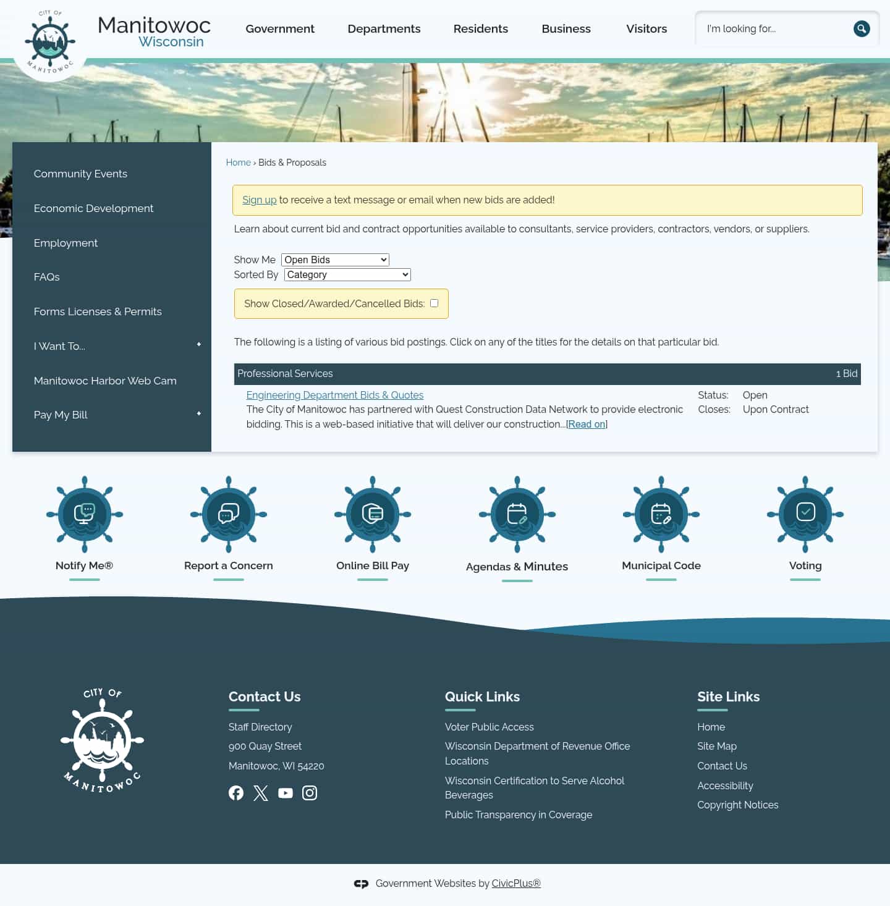Open the Sorted By dropdown
This screenshot has height=906, width=890.
point(347,274)
